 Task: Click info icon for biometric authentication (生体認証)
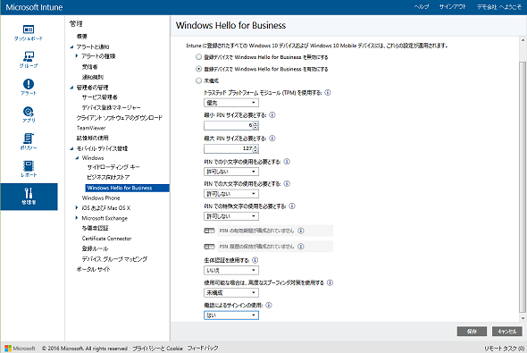pyautogui.click(x=255, y=260)
